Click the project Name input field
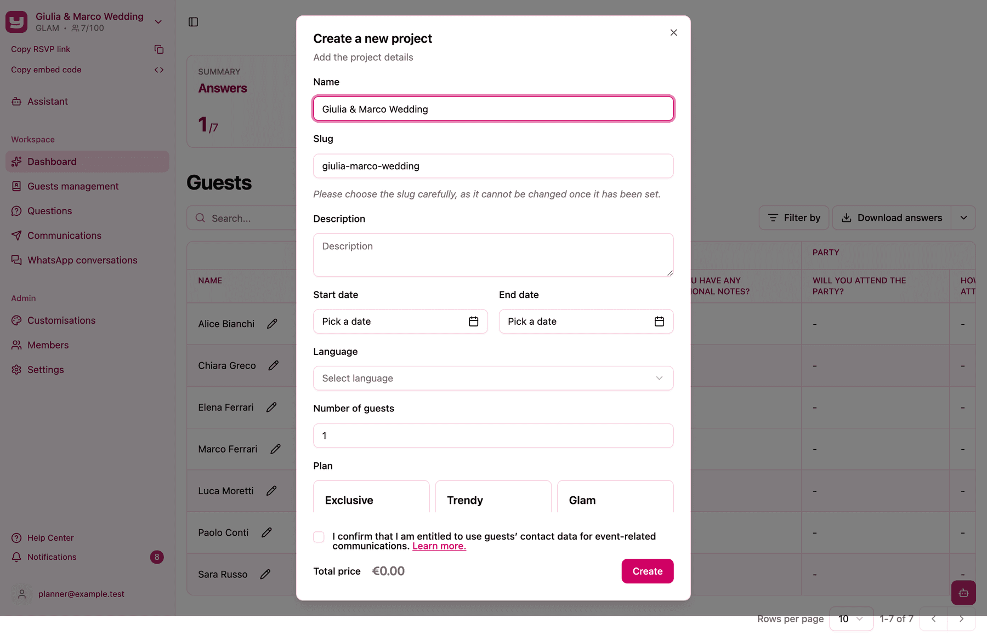987x642 pixels. tap(493, 109)
